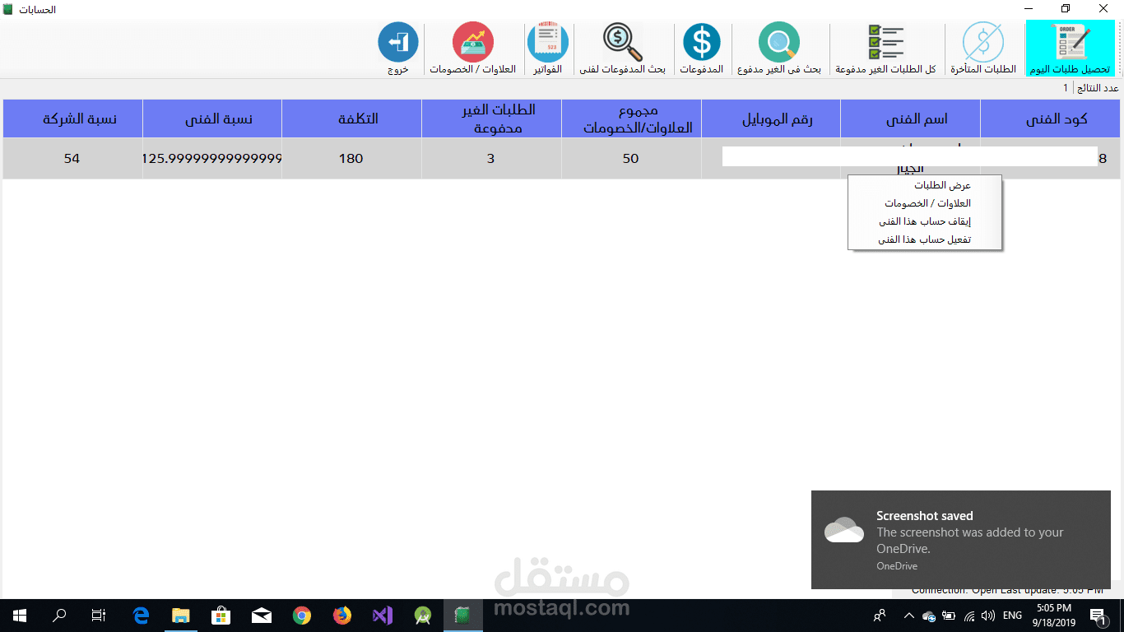Screen dimensions: 1124x632
Task: Select إيقاف حساب هذا الفنى menu entry
Action: pyautogui.click(x=925, y=221)
